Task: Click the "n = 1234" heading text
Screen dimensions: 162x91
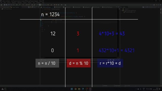Action: 50,14
